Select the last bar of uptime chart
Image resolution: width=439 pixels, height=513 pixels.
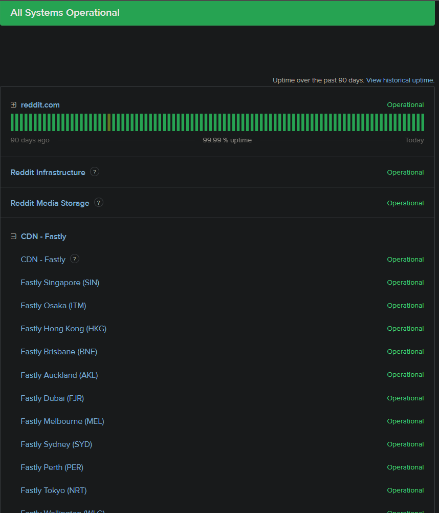(x=423, y=122)
